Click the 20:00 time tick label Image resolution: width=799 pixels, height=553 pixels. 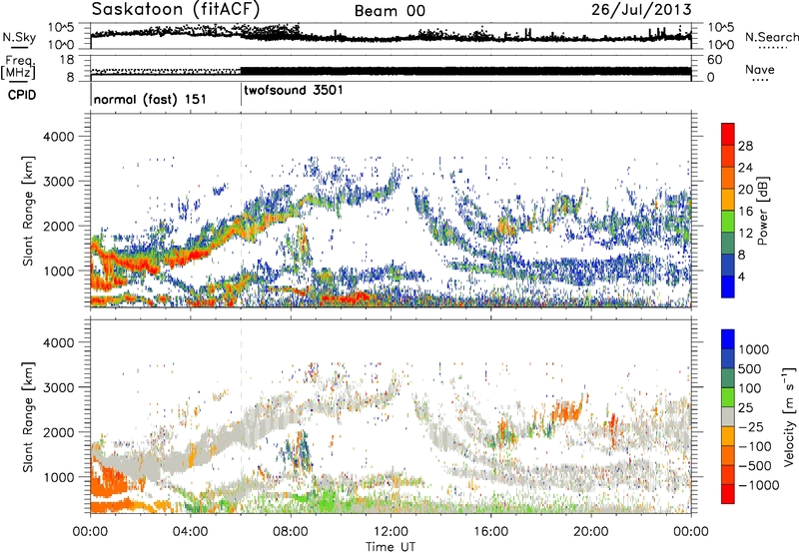[590, 532]
